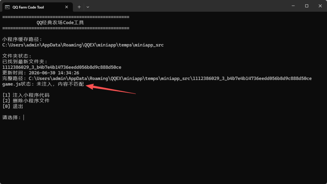The image size is (327, 184).
Task: Click the miniapp_src cache path line
Action: (83, 45)
